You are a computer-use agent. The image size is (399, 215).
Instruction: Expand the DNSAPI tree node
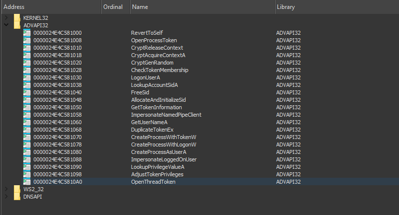pyautogui.click(x=6, y=197)
